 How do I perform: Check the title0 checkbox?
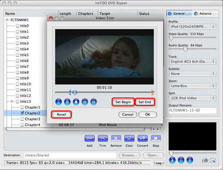coord(17,26)
